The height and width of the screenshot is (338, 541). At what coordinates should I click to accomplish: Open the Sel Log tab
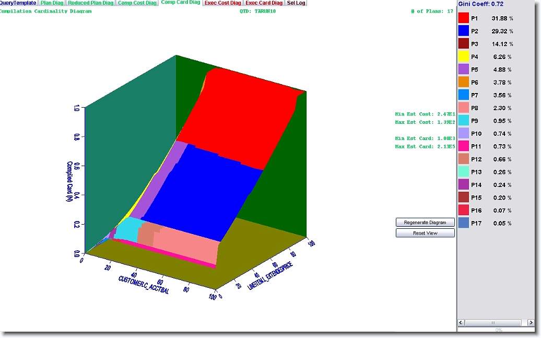tap(296, 3)
